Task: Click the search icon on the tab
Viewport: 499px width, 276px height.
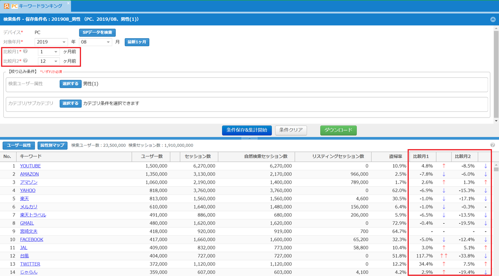Action: click(6, 6)
